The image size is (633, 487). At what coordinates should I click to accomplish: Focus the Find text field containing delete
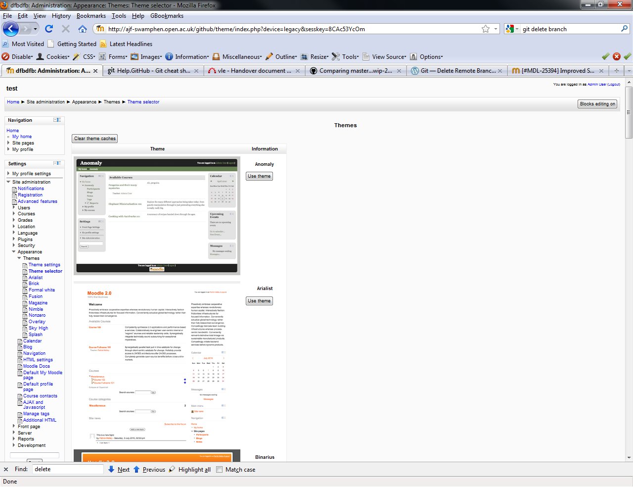click(x=68, y=469)
